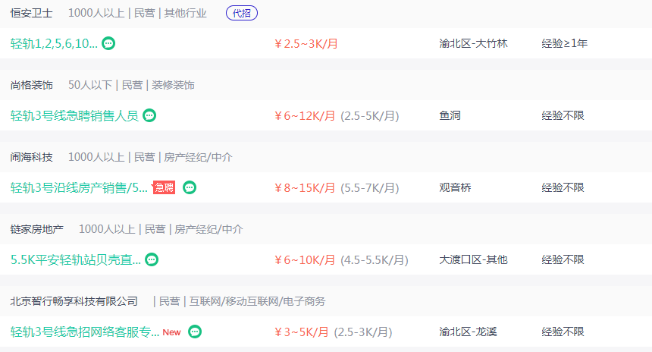Open company page 恒安卫士
Viewport: 652px width, 352px height.
[x=32, y=14]
